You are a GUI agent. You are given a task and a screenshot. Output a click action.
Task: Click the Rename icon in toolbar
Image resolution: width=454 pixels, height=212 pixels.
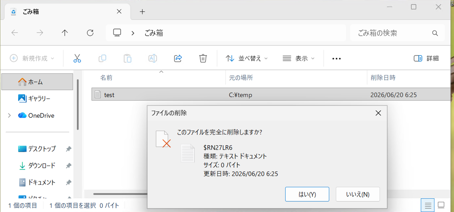click(x=153, y=59)
